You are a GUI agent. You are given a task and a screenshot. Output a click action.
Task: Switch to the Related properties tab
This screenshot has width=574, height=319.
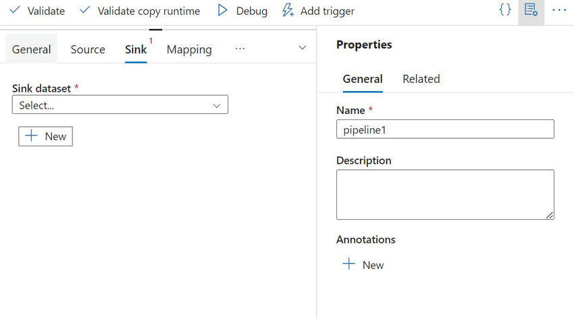point(421,79)
